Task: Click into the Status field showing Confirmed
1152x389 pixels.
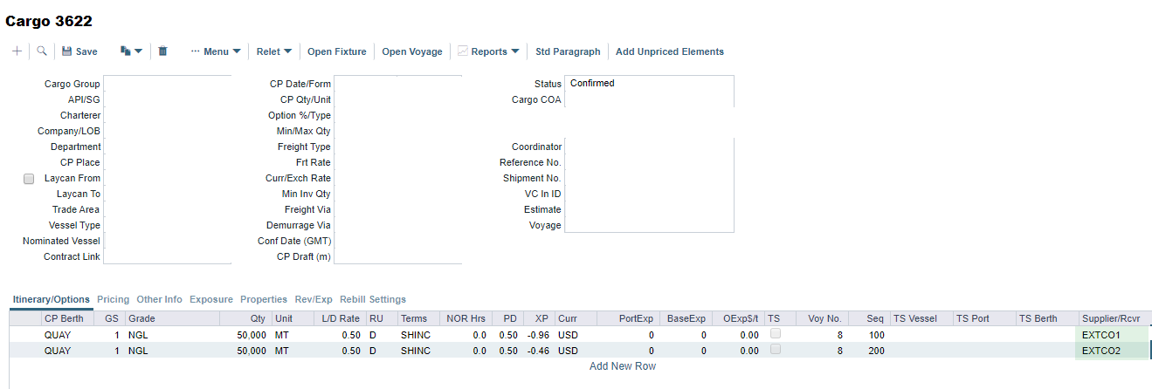Action: click(x=650, y=84)
